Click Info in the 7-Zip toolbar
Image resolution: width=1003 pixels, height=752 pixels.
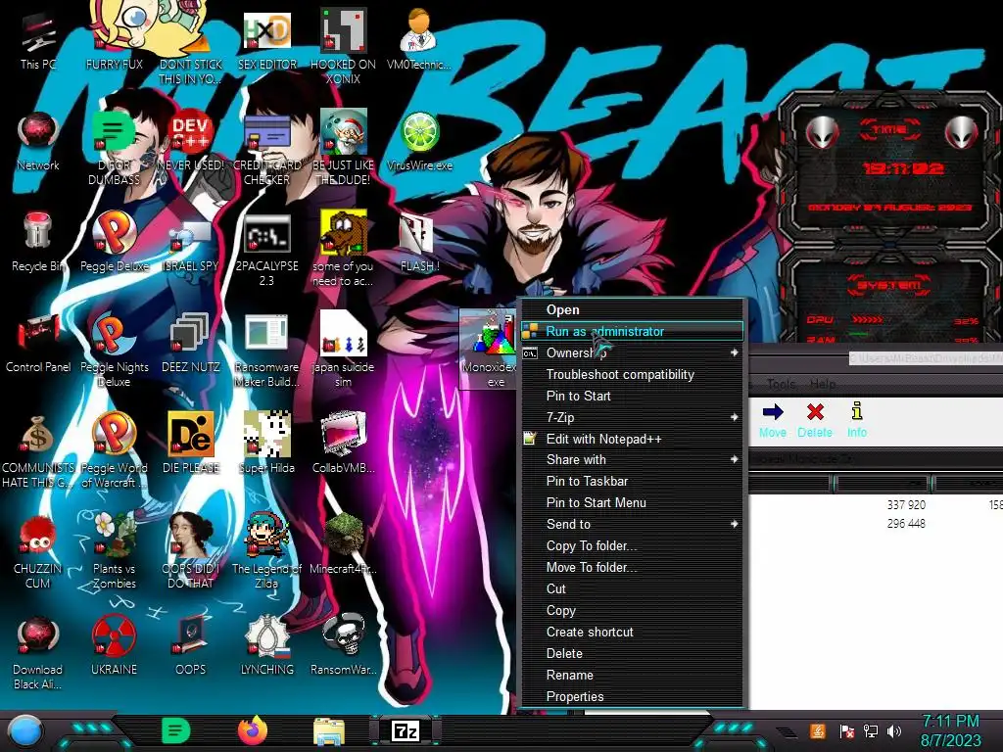[x=857, y=421]
